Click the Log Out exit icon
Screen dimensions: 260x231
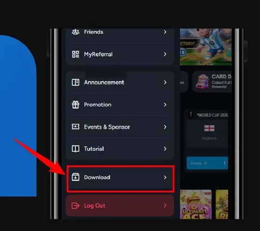click(x=75, y=206)
